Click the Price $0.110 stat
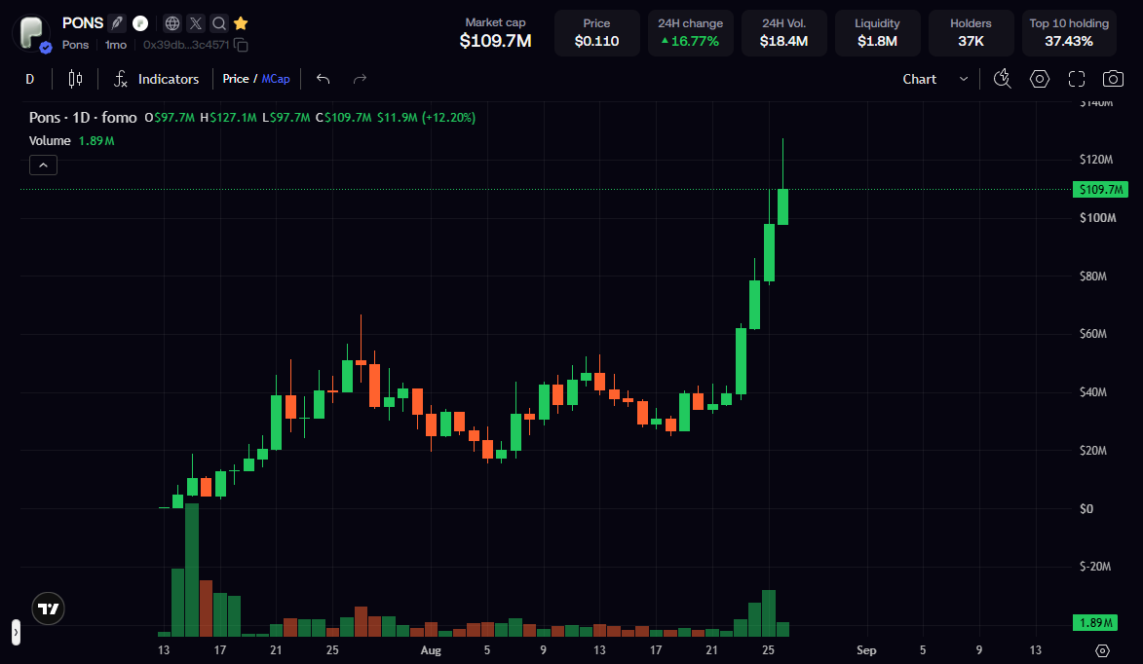 [597, 33]
